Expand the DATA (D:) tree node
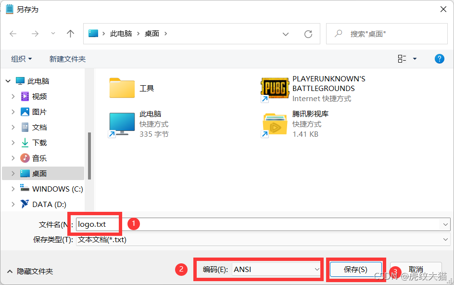Viewport: 454px width, 285px height. tap(13, 204)
